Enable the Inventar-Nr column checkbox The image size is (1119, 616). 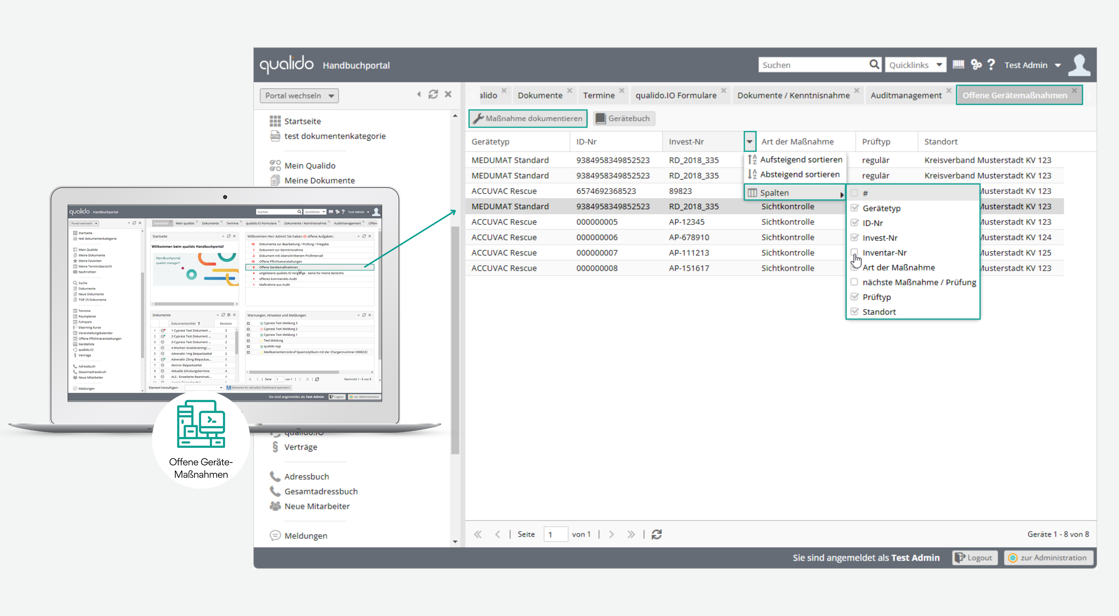click(x=854, y=252)
